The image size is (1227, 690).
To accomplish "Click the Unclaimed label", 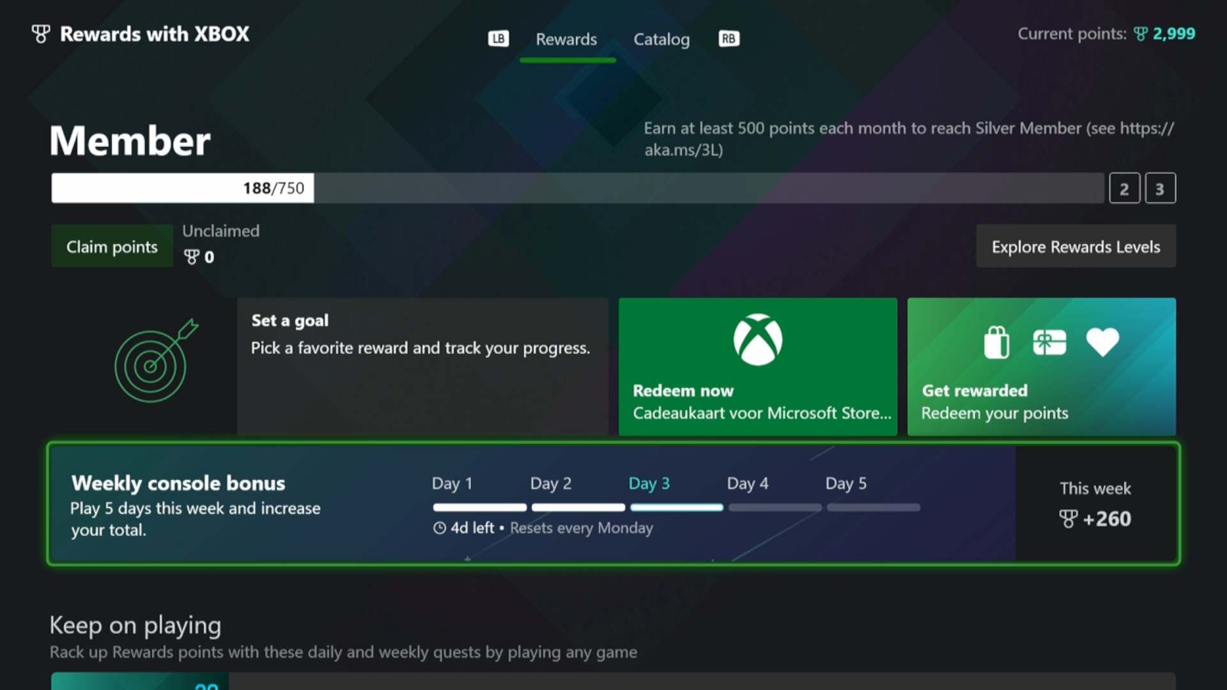I will (221, 231).
